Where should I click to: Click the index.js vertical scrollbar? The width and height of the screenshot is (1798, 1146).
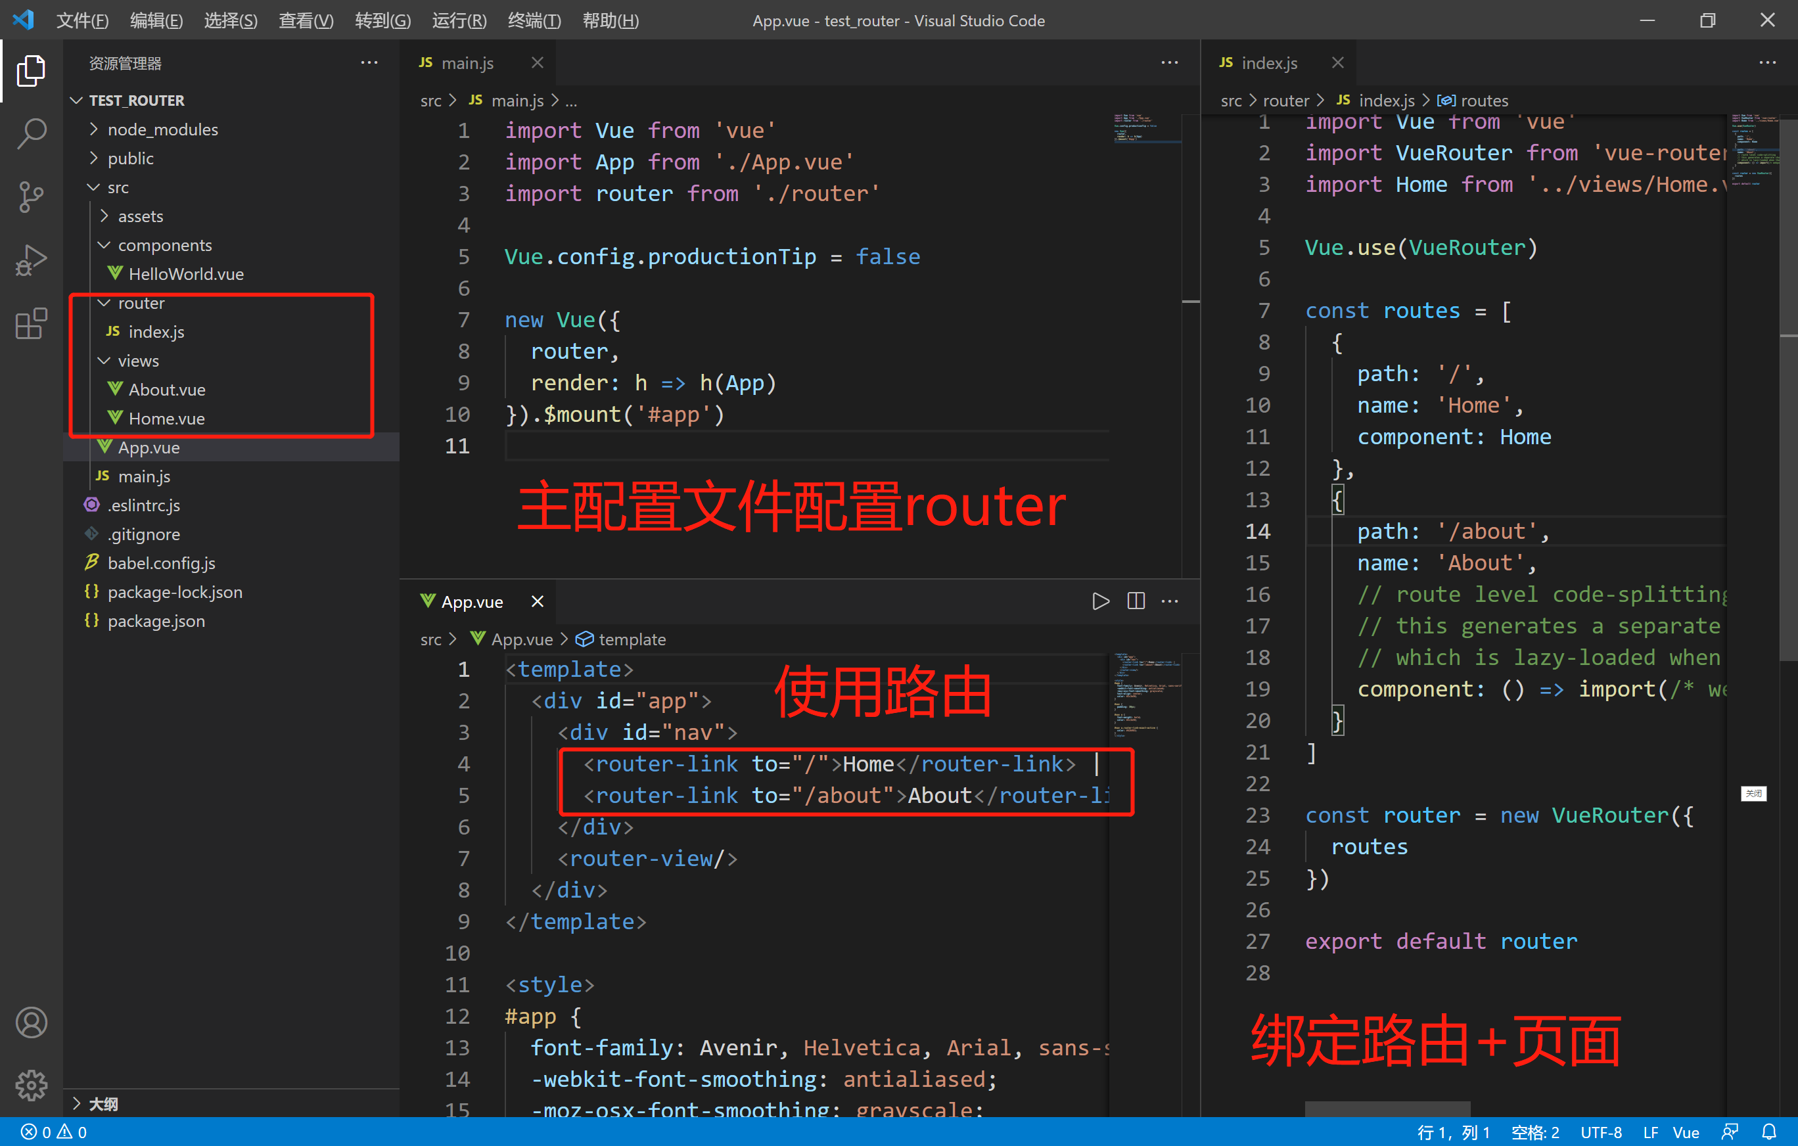pyautogui.click(x=1788, y=373)
